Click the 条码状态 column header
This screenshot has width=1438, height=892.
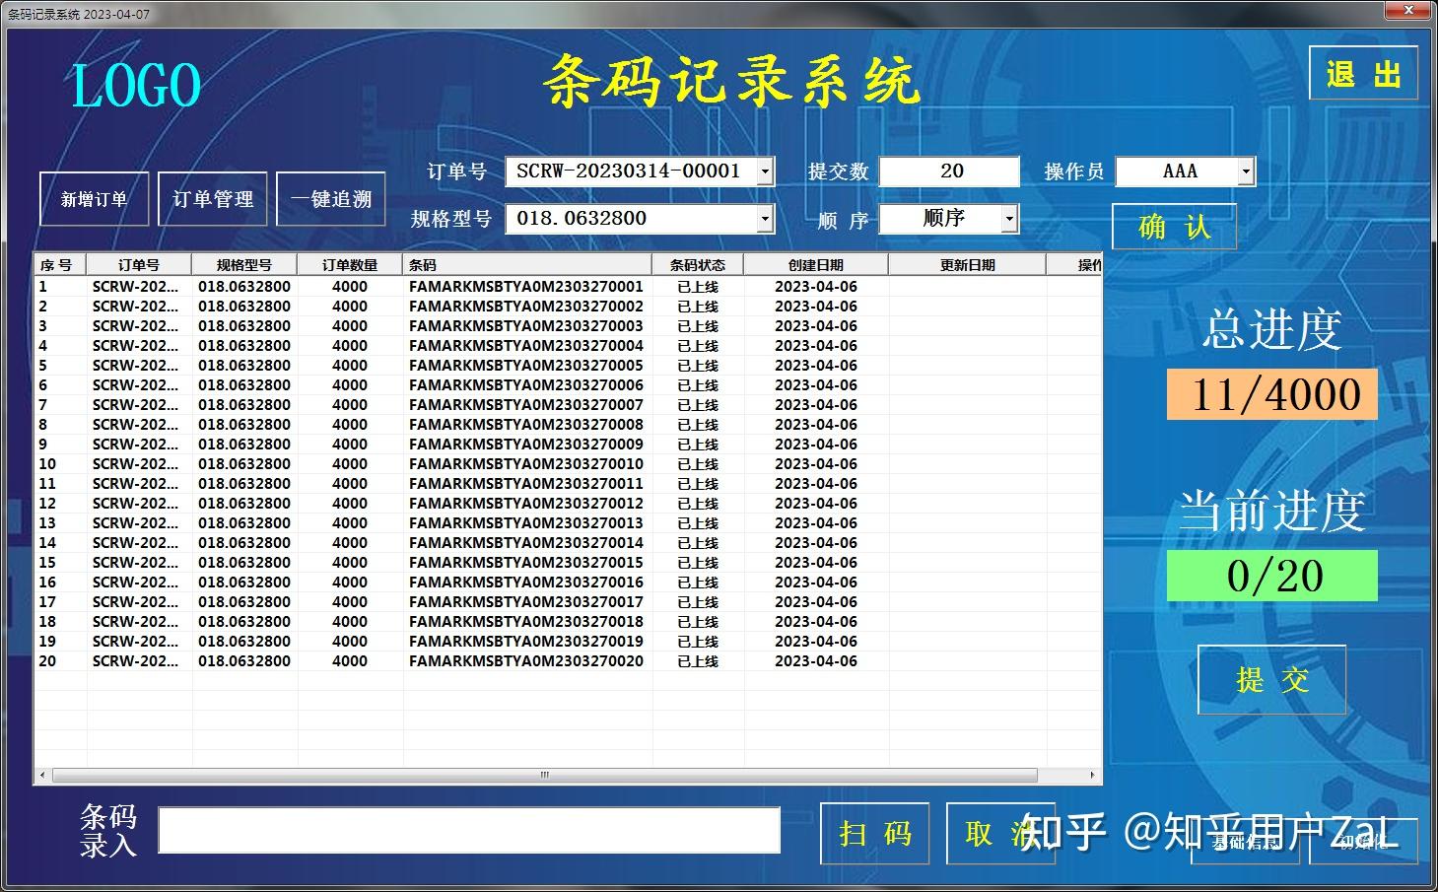click(698, 264)
